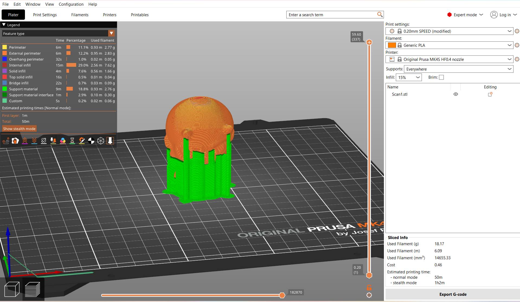The width and height of the screenshot is (520, 302).
Task: Open the Configuration menu
Action: pos(71,4)
